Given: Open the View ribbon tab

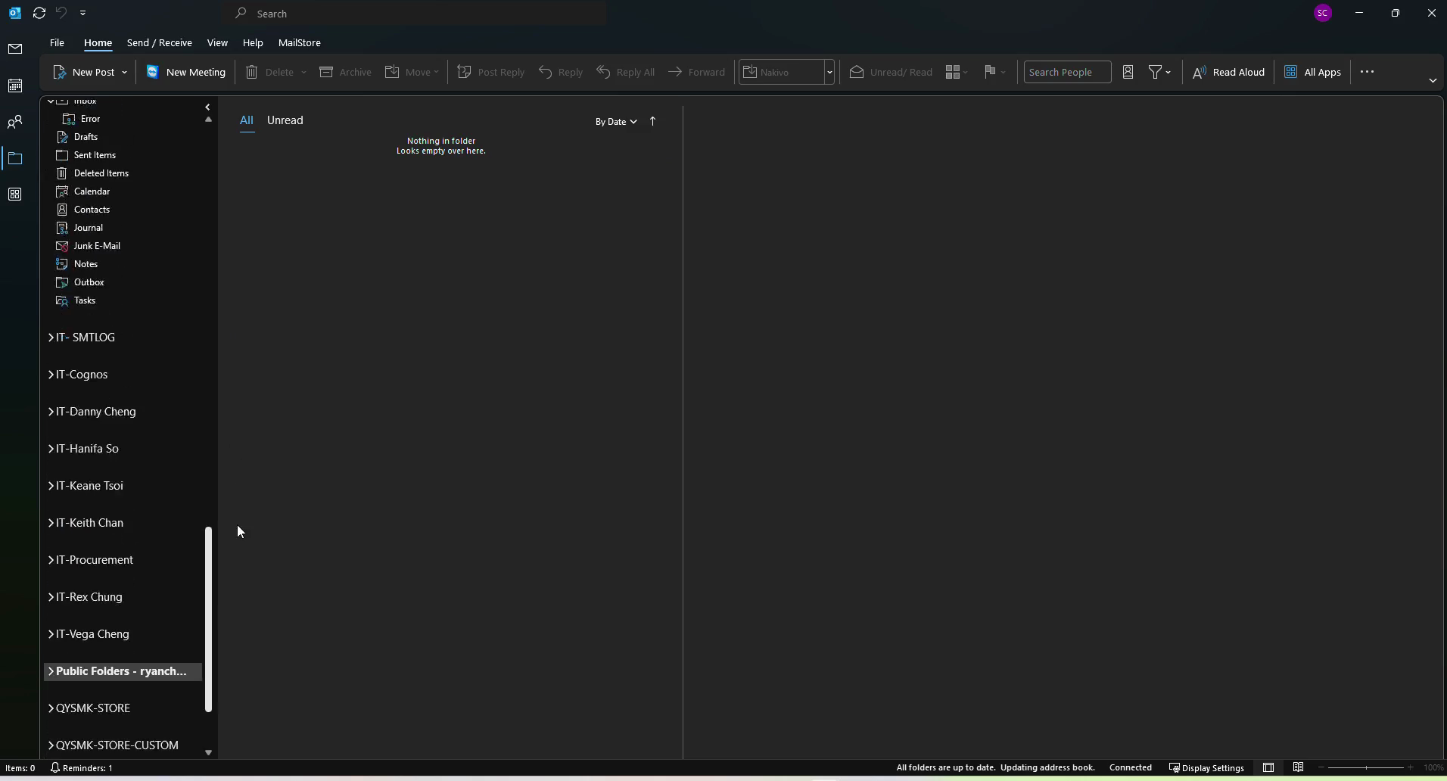Looking at the screenshot, I should (217, 43).
